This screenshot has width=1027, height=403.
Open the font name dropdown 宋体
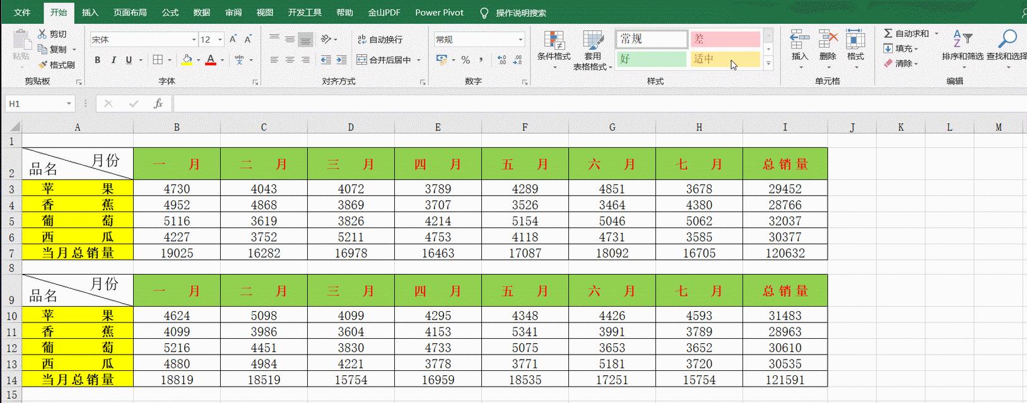(x=194, y=40)
